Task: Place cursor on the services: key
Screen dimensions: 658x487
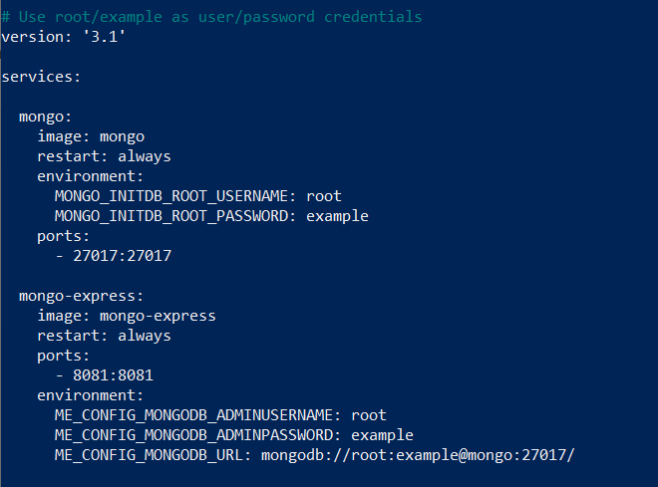Action: coord(41,77)
